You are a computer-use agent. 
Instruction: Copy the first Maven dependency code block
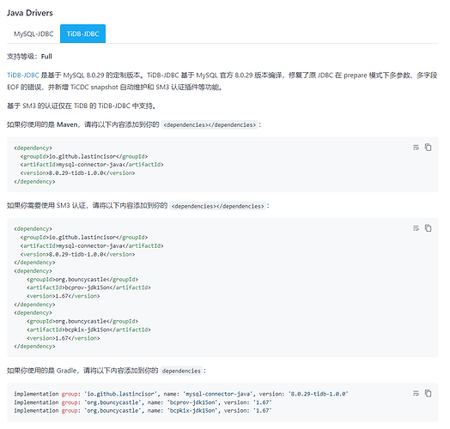(428, 147)
